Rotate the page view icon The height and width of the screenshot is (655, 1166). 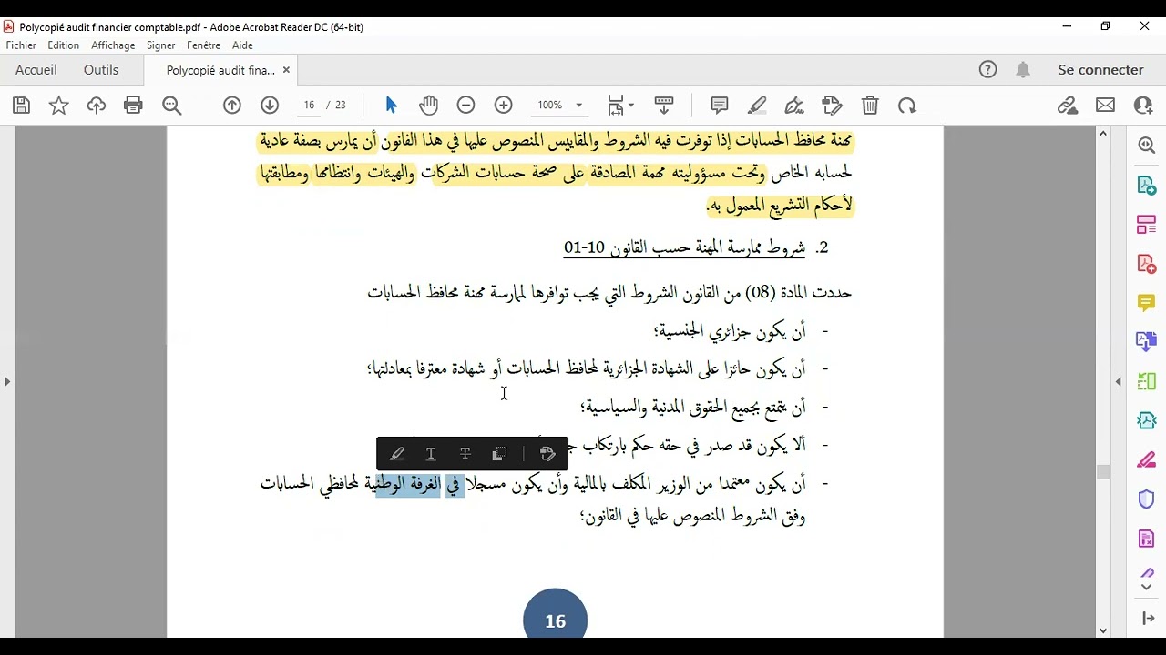[x=906, y=106]
